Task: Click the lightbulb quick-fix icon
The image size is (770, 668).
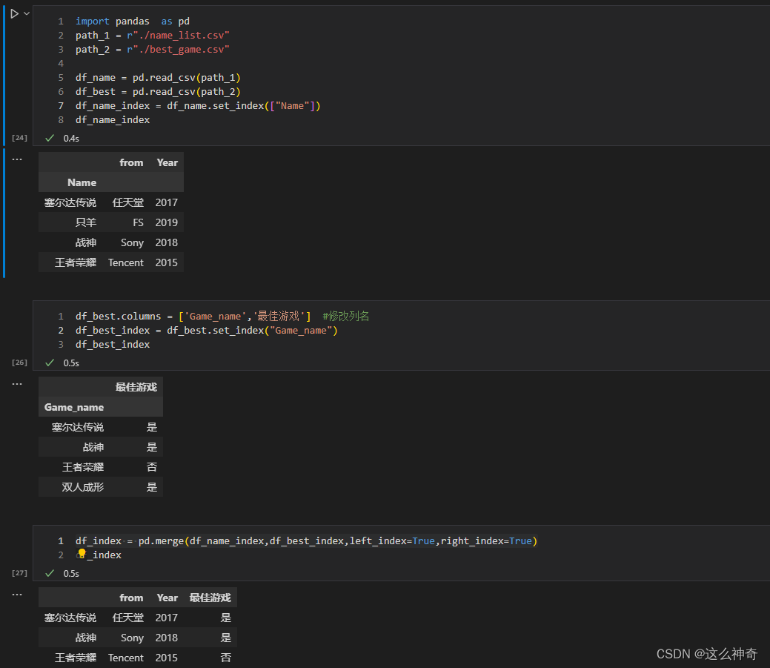Action: 82,554
